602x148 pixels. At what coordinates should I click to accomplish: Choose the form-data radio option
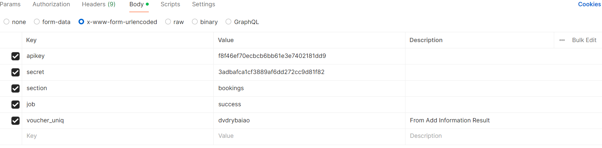37,22
